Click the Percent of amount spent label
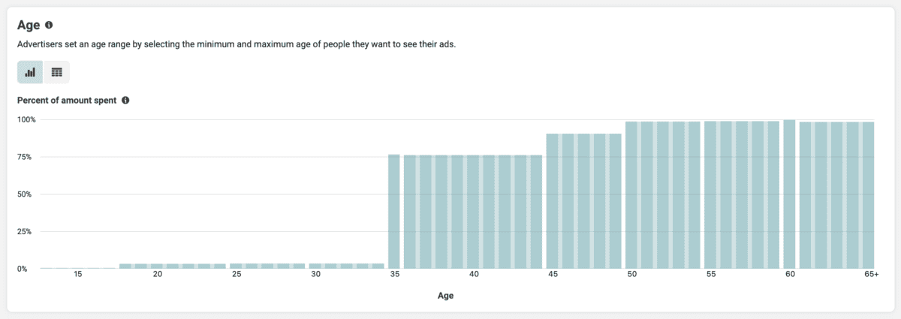This screenshot has width=901, height=319. [67, 100]
